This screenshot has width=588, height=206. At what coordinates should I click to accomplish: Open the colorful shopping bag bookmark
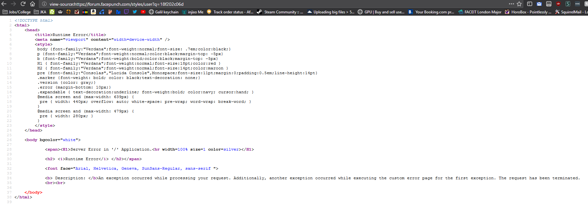(x=85, y=12)
